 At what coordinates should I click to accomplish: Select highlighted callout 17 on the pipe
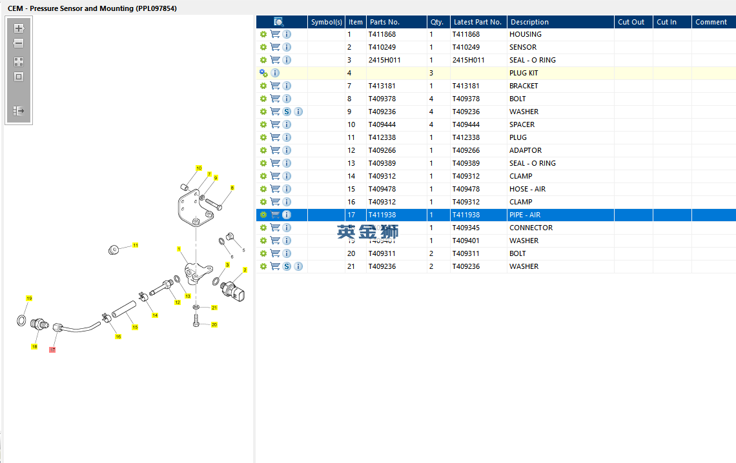[52, 350]
